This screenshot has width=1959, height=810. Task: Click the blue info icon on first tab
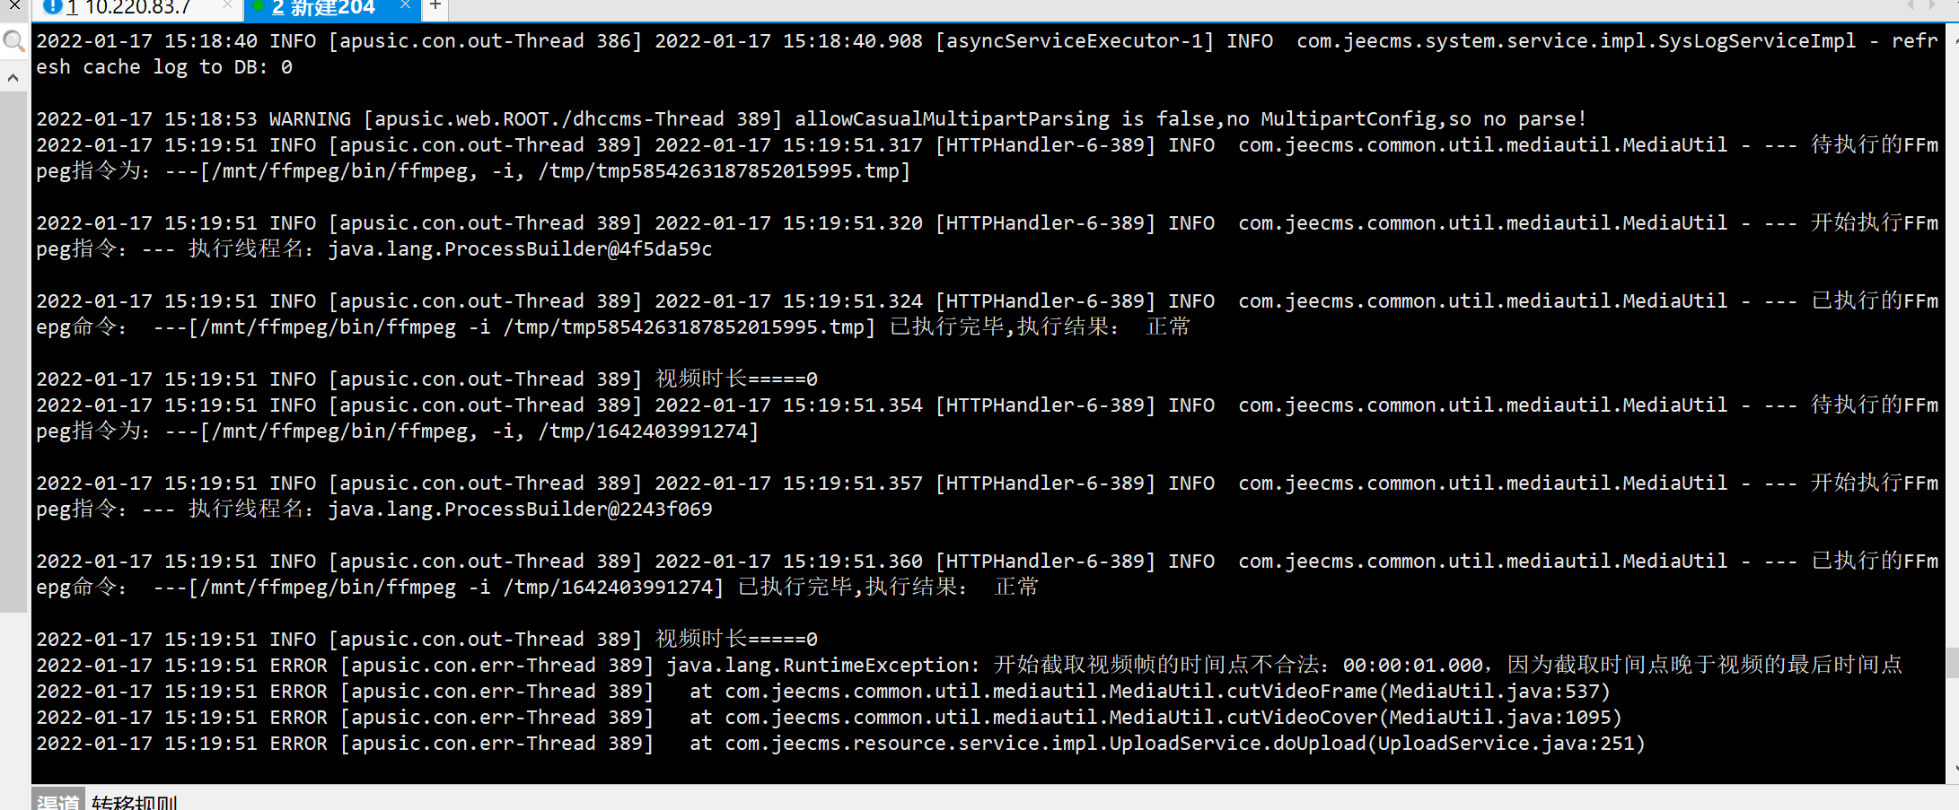click(x=52, y=7)
